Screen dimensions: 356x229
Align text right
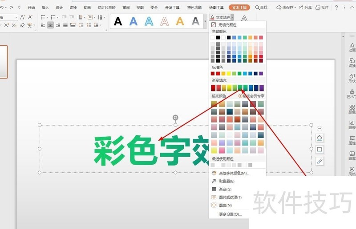[x=58, y=25]
